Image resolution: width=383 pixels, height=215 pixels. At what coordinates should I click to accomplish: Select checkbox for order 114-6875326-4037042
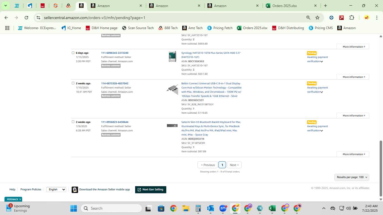73,83
